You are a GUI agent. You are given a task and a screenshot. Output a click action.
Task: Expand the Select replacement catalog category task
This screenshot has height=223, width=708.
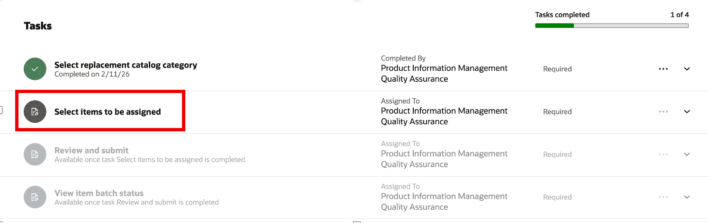[x=687, y=69]
